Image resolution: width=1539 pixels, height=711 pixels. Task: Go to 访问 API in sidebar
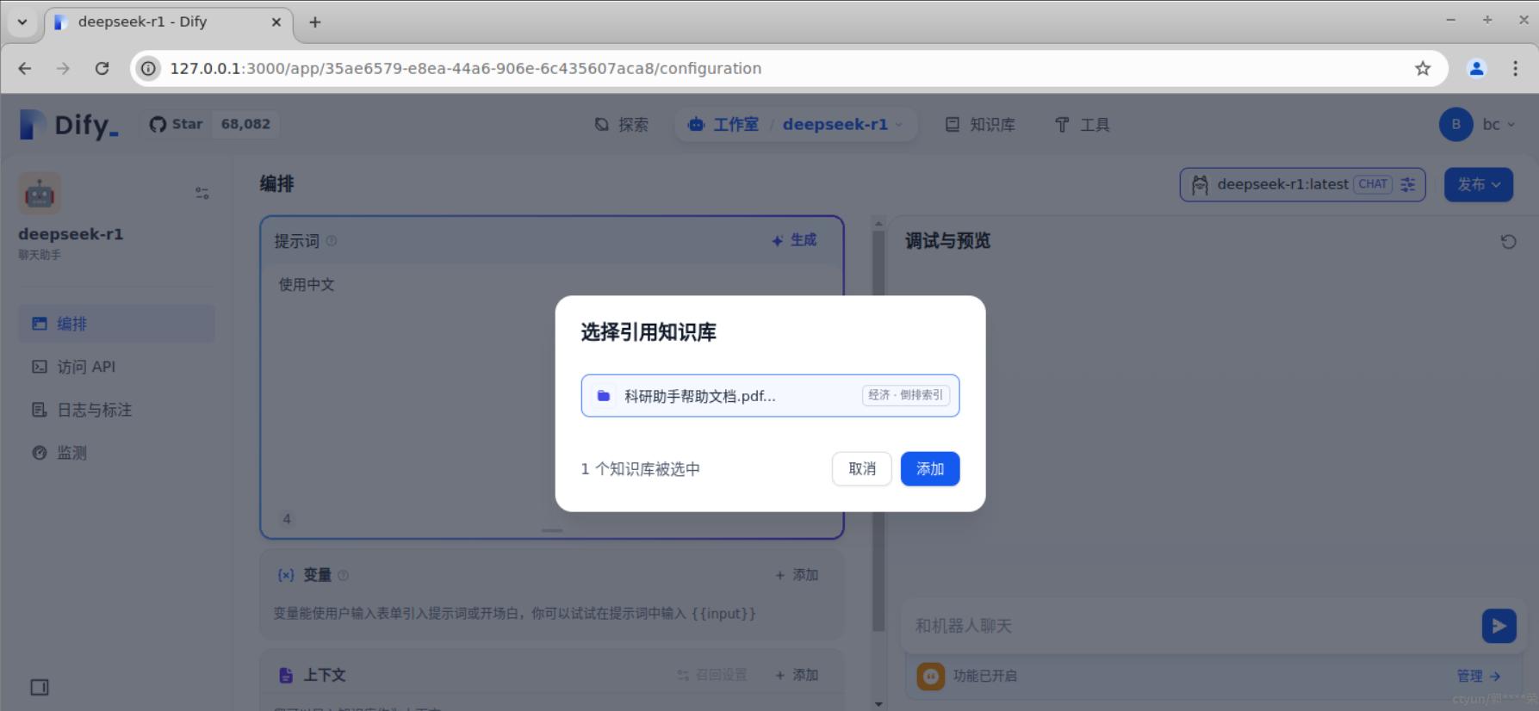pyautogui.click(x=86, y=367)
